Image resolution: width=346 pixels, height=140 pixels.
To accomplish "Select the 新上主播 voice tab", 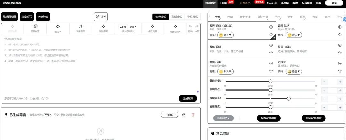I will pos(245,17).
